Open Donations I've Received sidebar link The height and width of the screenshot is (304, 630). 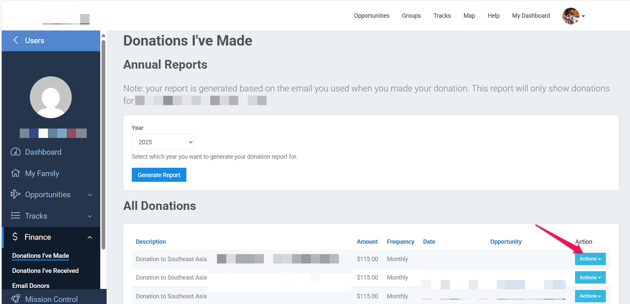point(45,271)
